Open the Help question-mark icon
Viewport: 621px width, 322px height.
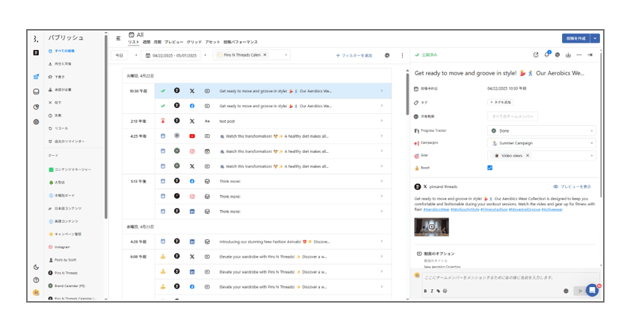point(36,280)
